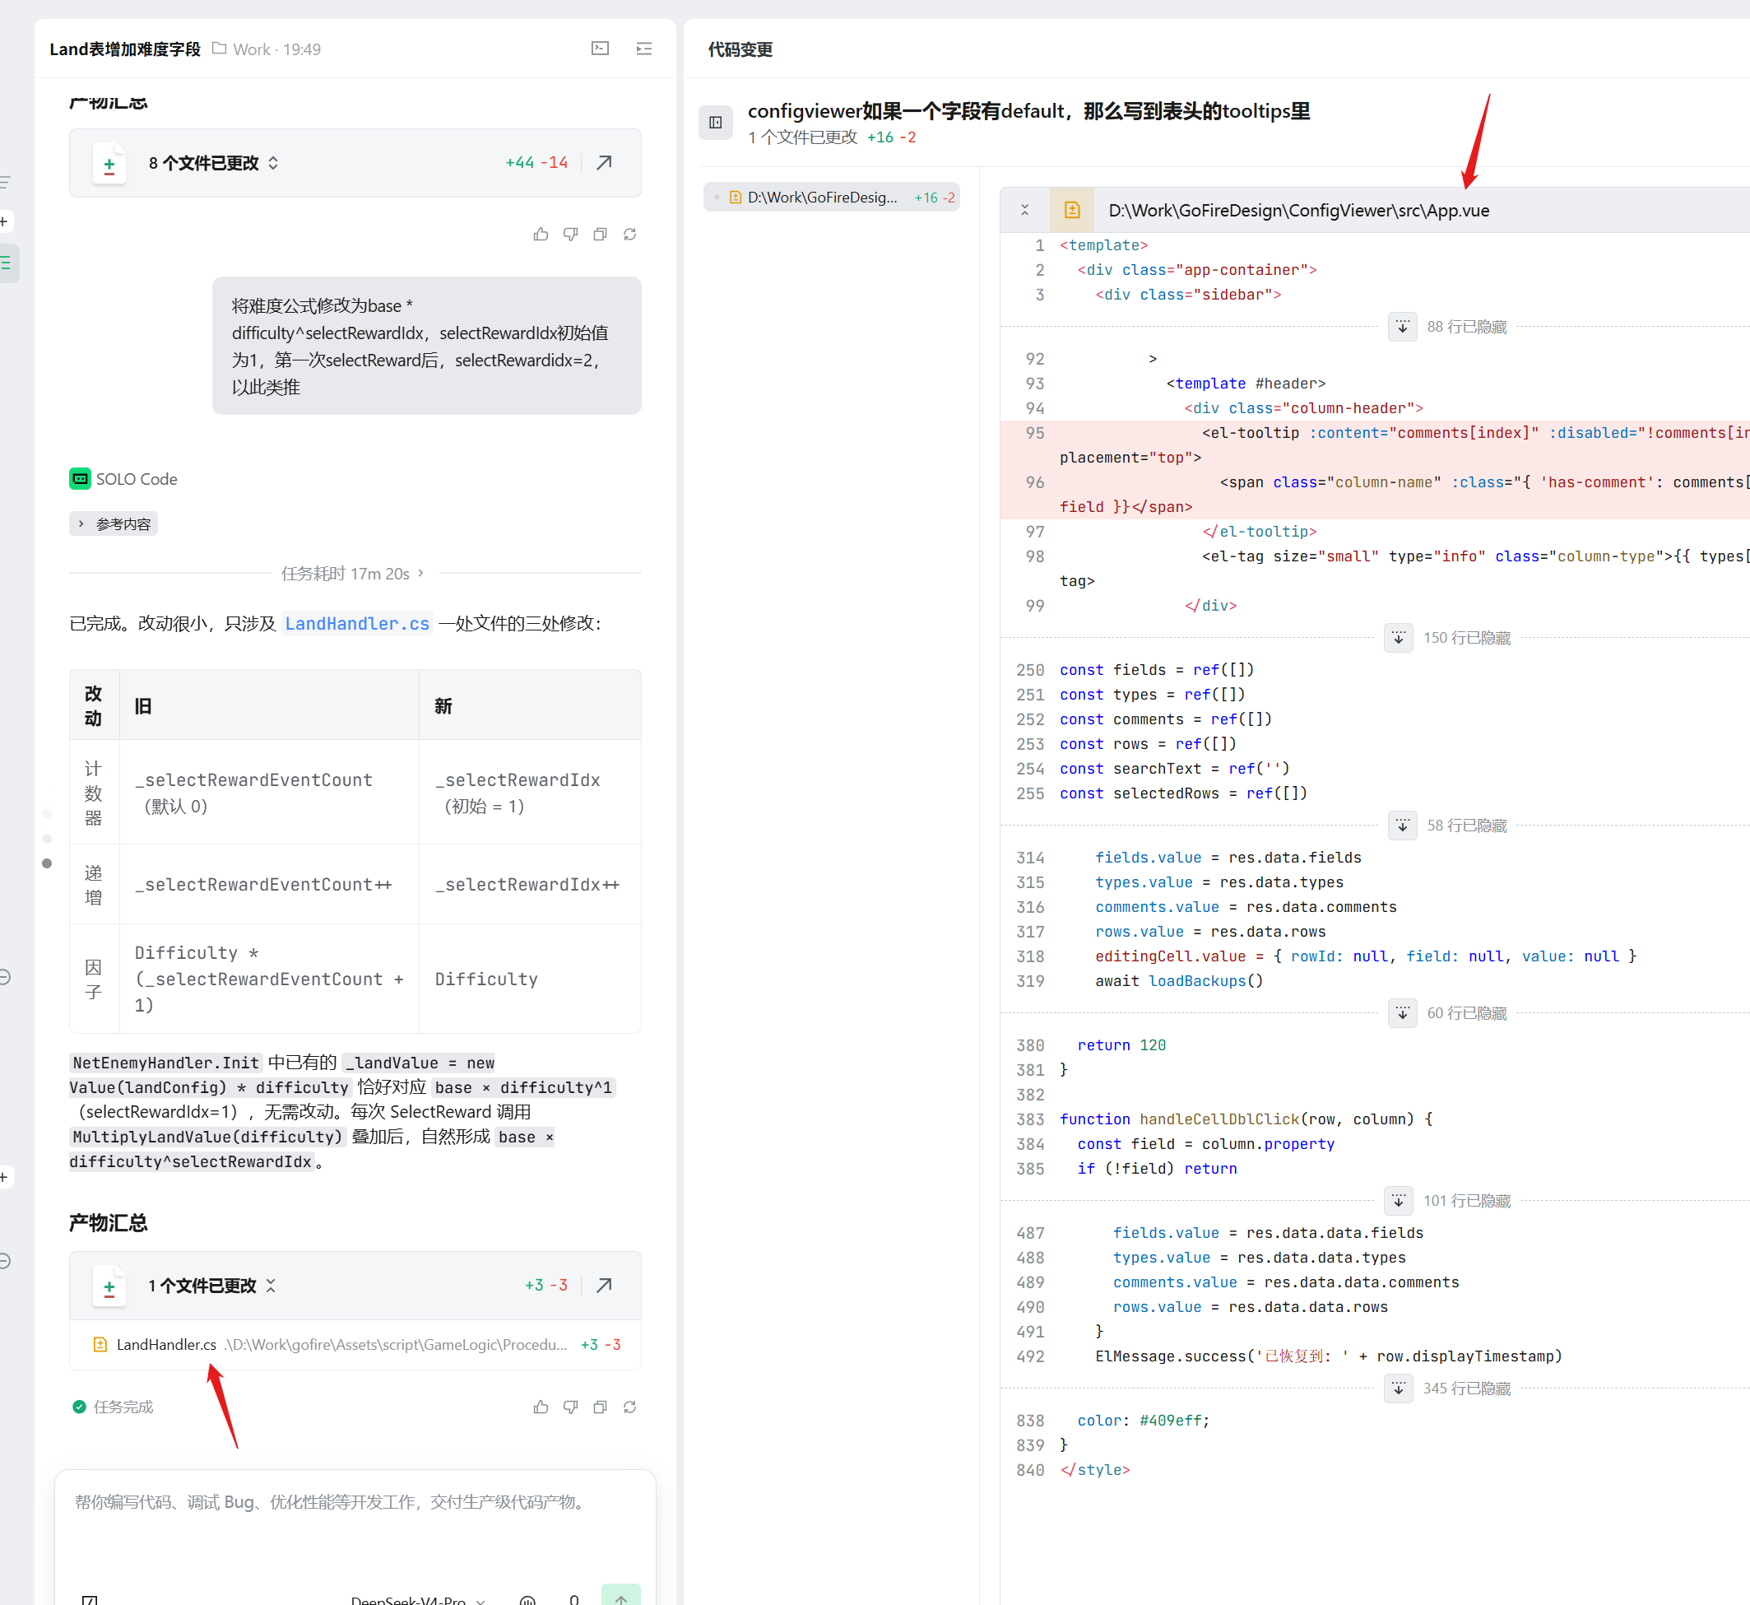This screenshot has height=1605, width=1750.
Task: Click the 将难度公式修改为base user message bubble
Action: click(426, 346)
